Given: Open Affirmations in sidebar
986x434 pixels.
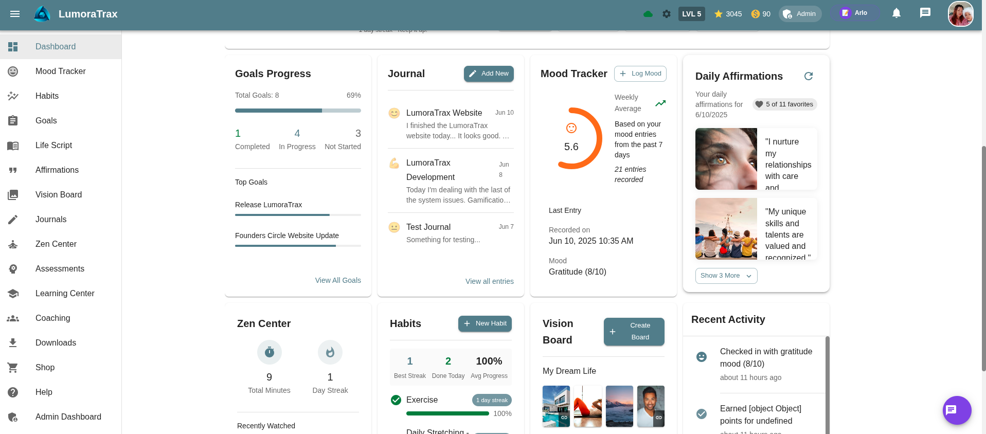Looking at the screenshot, I should coord(61,170).
